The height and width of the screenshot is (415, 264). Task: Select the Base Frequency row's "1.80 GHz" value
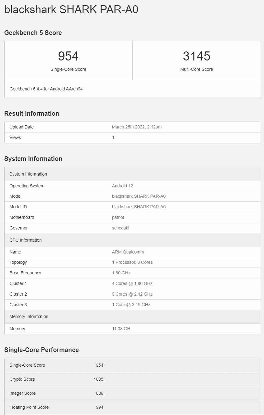point(121,273)
